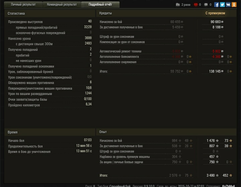Share the report on Twitter

click(x=222, y=5)
